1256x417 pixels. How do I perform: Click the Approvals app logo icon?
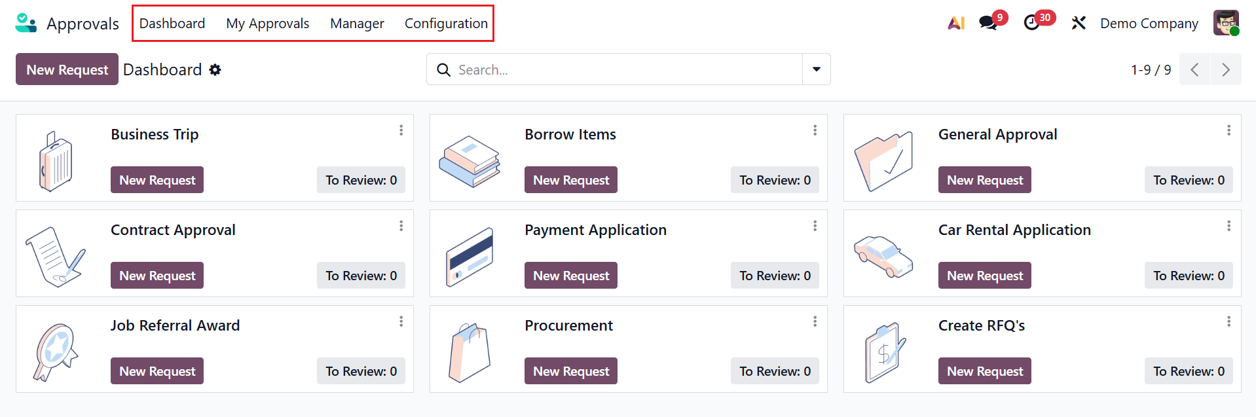coord(26,24)
